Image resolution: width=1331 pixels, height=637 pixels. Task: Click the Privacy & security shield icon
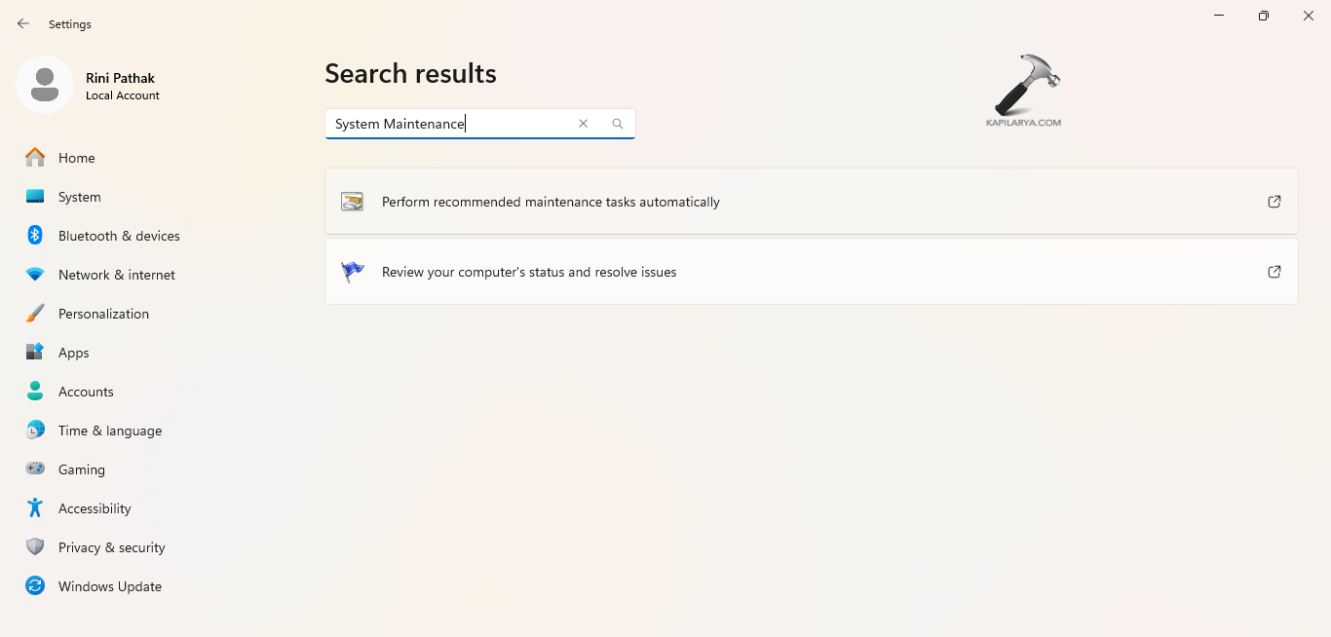tap(35, 547)
